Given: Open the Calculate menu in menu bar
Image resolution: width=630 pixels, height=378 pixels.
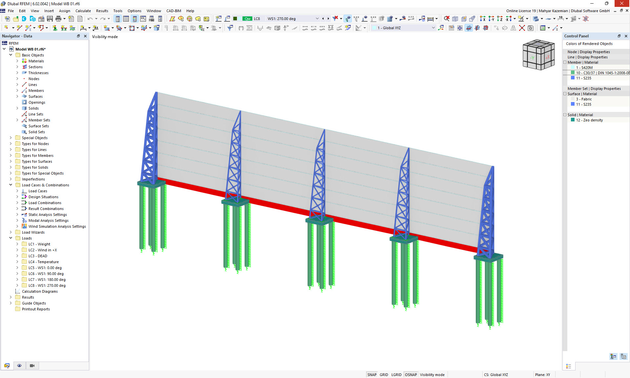Looking at the screenshot, I should point(82,10).
